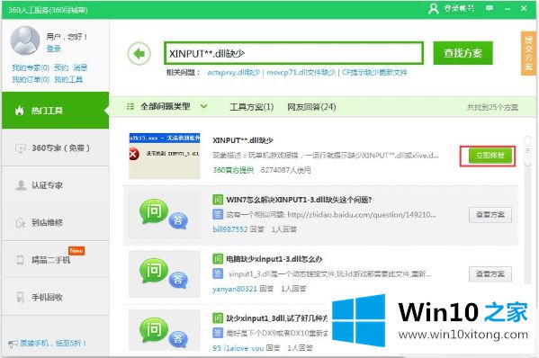The image size is (539, 358).
Task: Minimize the 360人工服务 window
Action: (x=508, y=9)
